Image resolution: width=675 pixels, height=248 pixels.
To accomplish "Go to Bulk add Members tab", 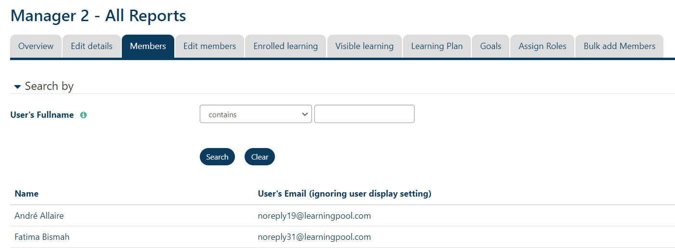I will [x=619, y=47].
